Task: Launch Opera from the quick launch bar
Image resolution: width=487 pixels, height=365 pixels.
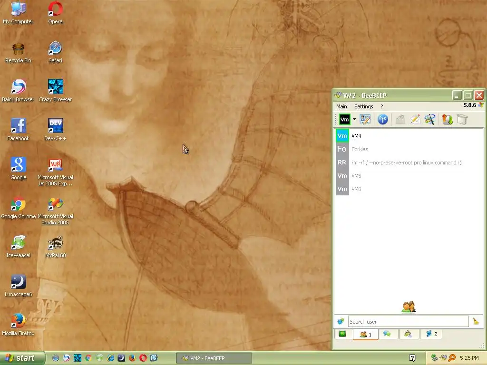Action: click(143, 358)
